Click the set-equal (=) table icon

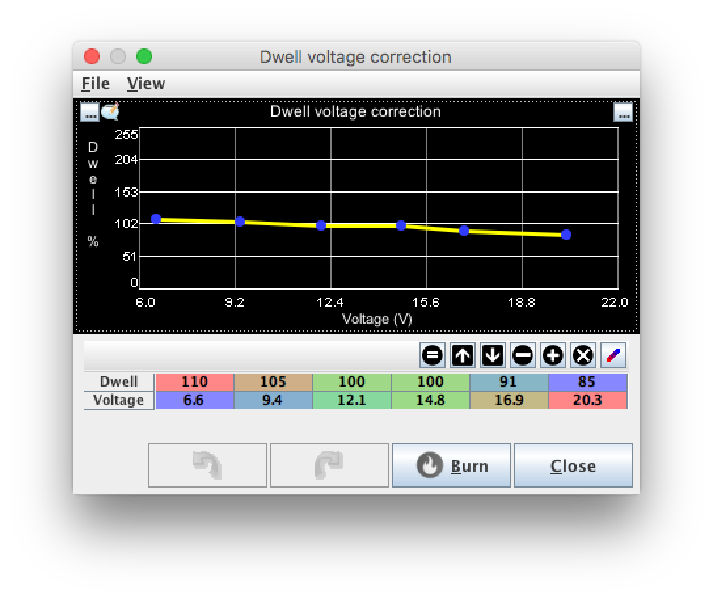(x=432, y=355)
